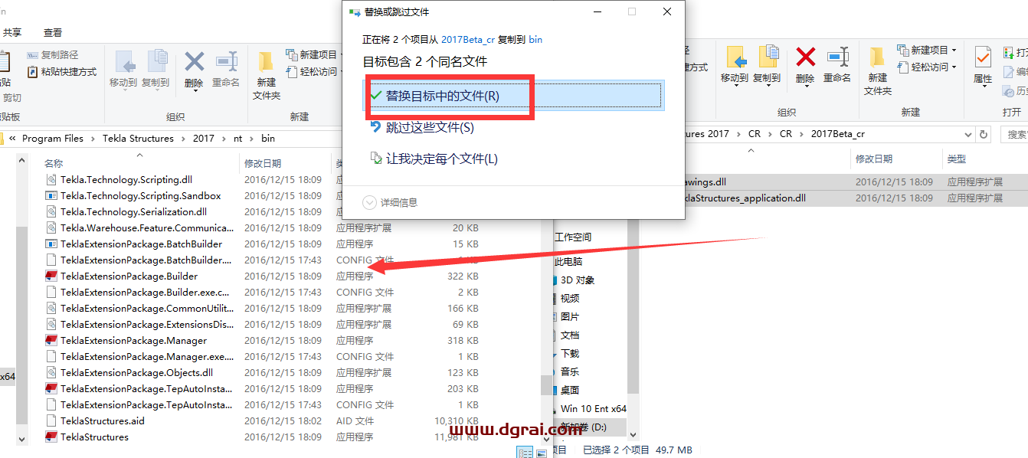Click Tekla Structures breadcrumb in left address bar
This screenshot has height=458, width=1028.
click(x=139, y=139)
